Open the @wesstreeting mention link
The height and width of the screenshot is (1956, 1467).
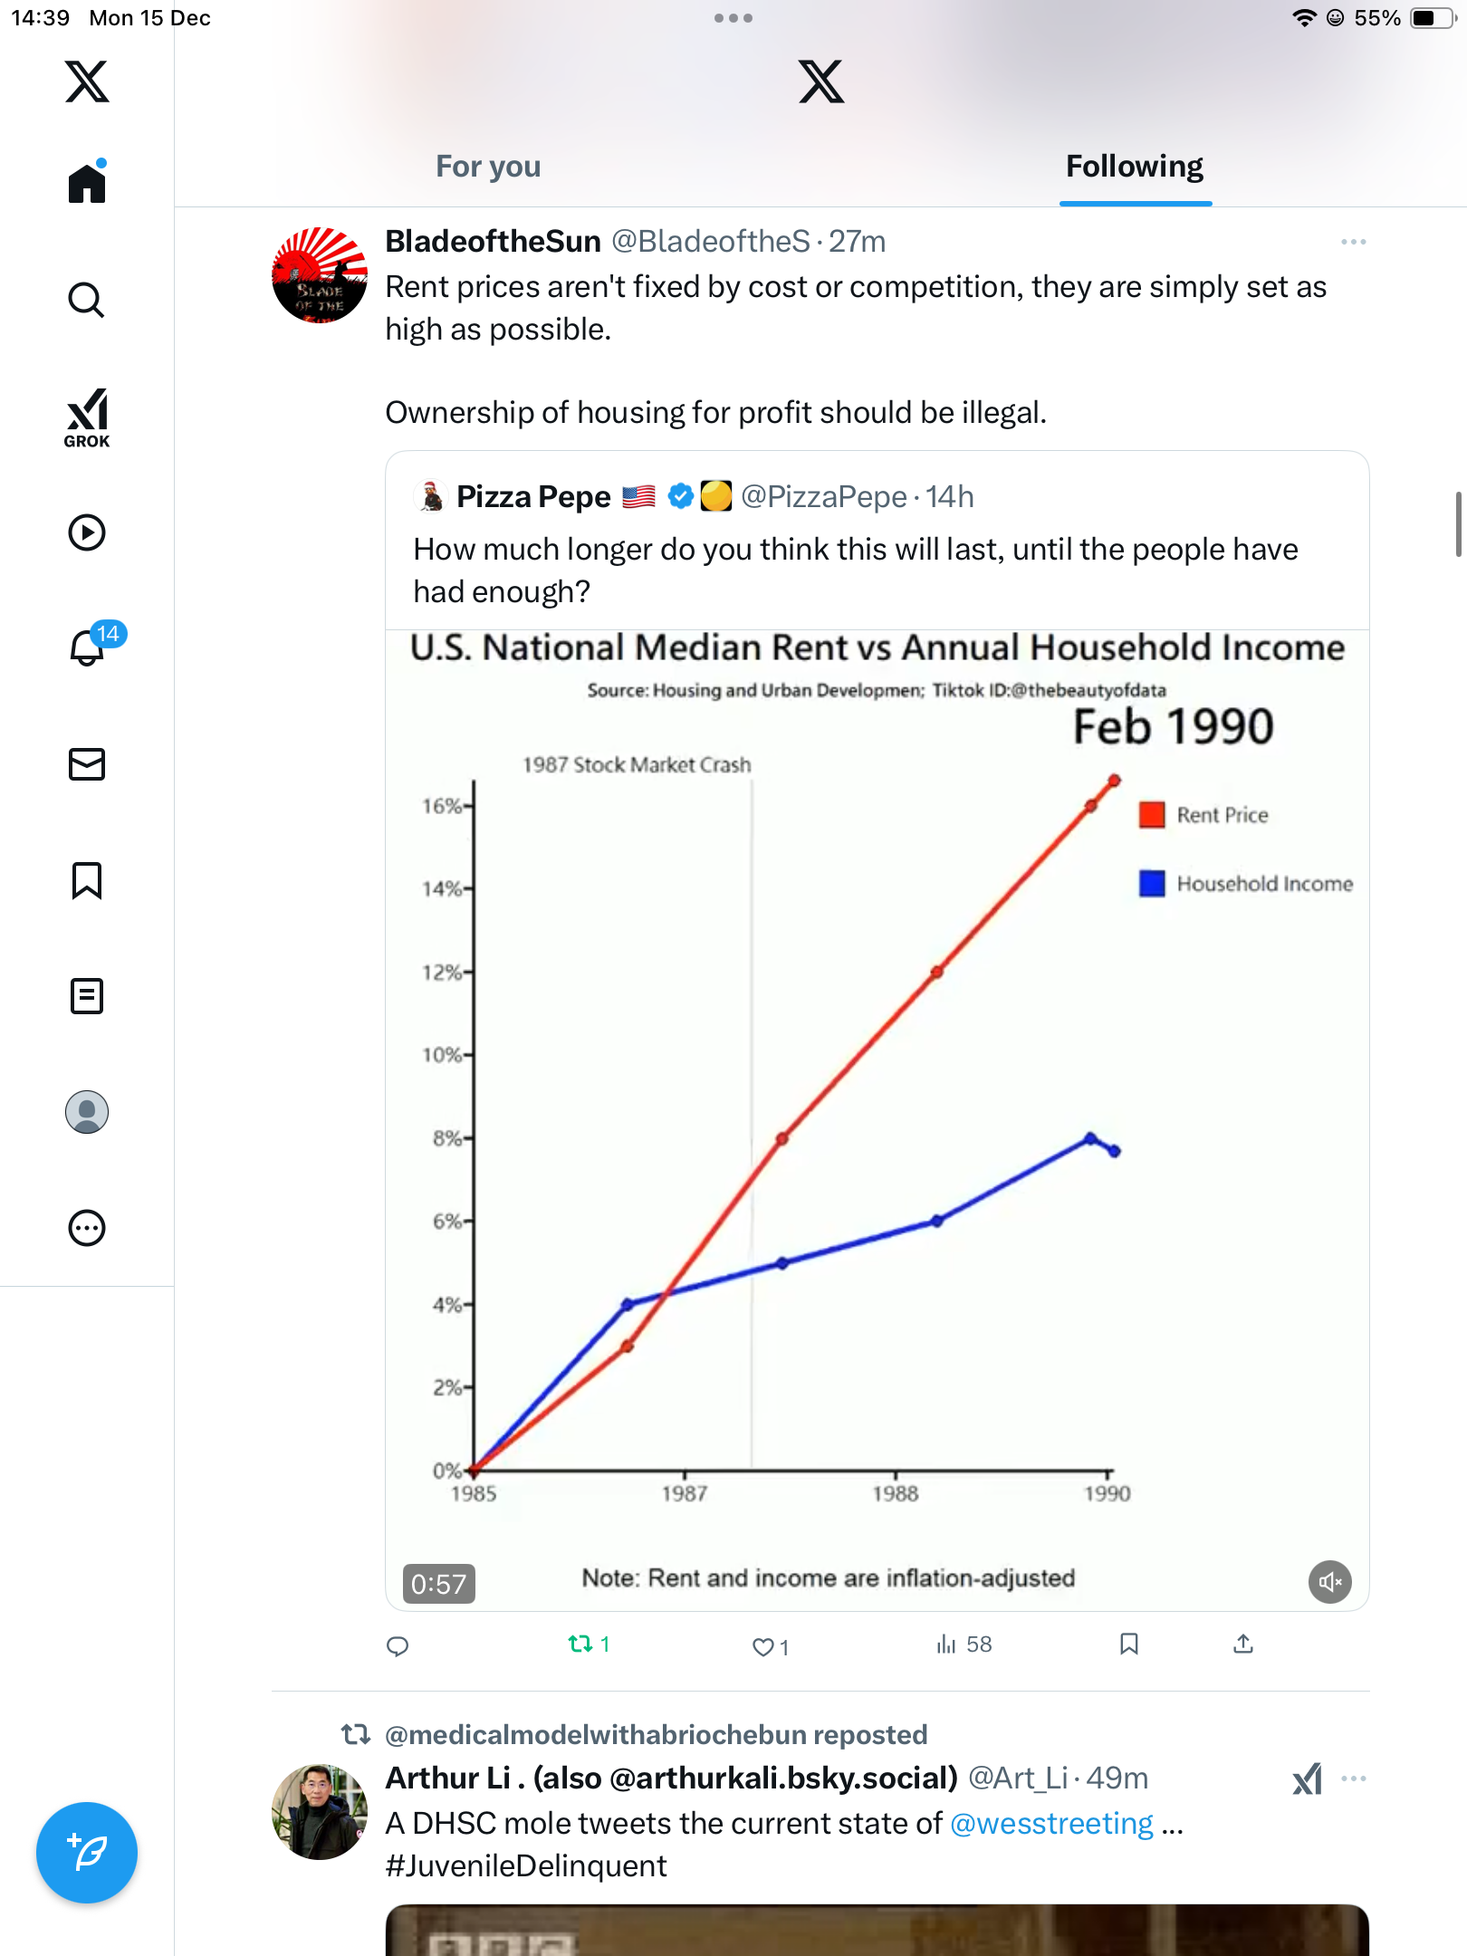[1051, 1823]
